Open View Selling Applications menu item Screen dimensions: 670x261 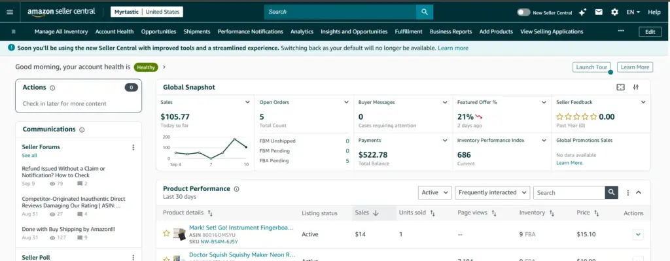pos(552,31)
